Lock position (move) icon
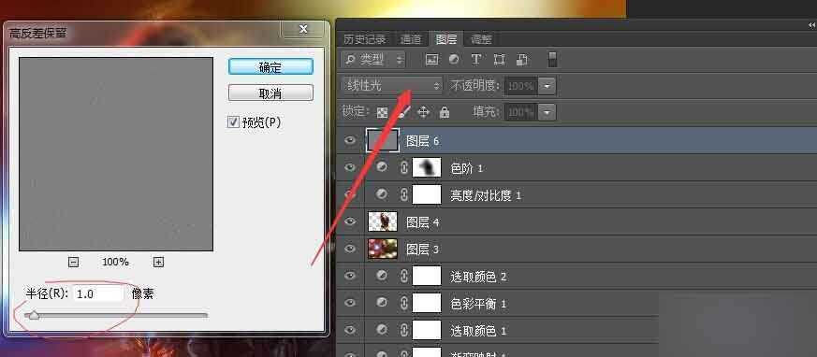Screen dimensions: 817x357 tap(424, 112)
